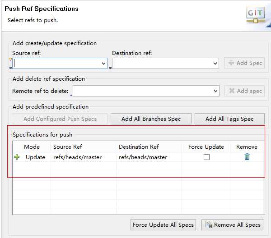Image resolution: width=271 pixels, height=238 pixels.
Task: Click Force Update All Specs button
Action: pos(163,224)
